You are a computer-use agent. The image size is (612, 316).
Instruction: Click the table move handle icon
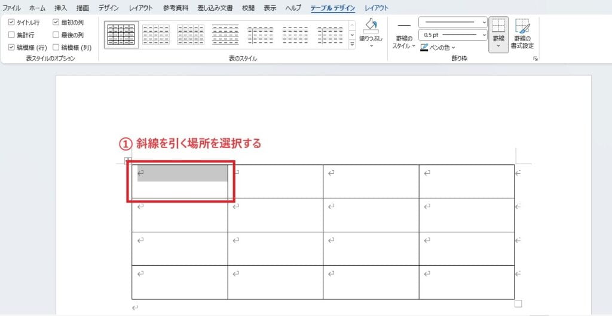click(x=127, y=160)
